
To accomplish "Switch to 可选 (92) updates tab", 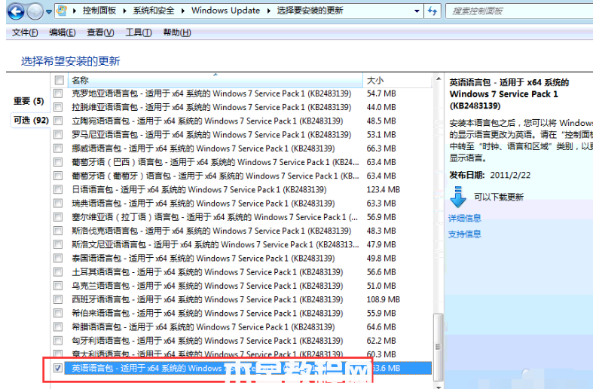I will pos(31,121).
